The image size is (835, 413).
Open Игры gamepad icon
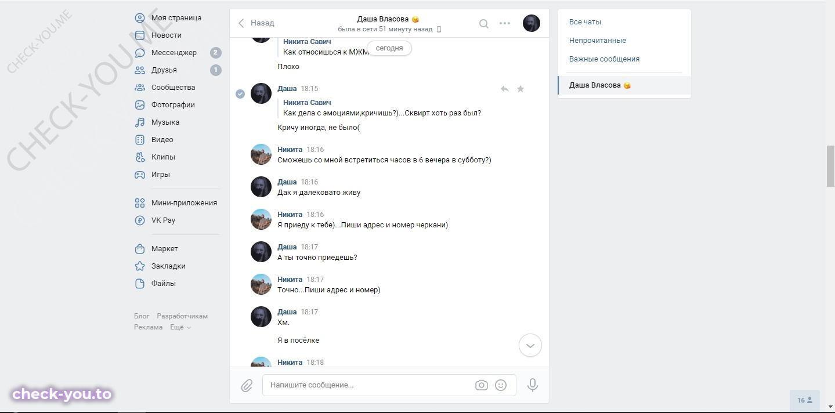coord(140,175)
